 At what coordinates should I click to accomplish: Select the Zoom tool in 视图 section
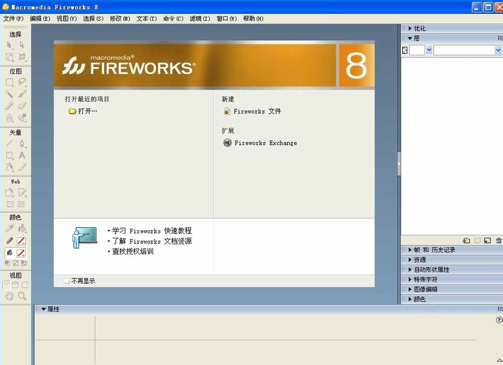(x=21, y=295)
